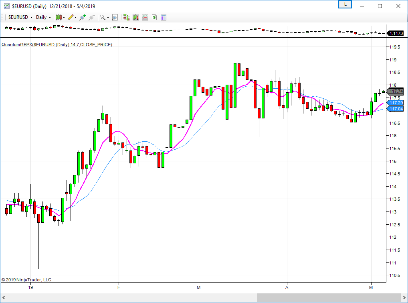408x303 pixels.
Task: Open the Daily interval selector dropdown
Action: pyautogui.click(x=43, y=17)
